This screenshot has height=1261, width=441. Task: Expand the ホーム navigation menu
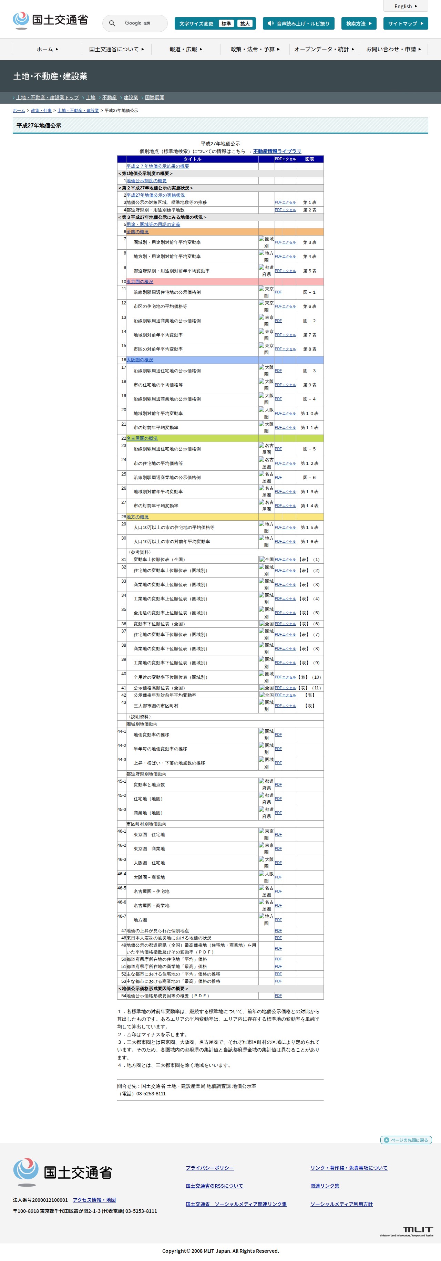47,49
